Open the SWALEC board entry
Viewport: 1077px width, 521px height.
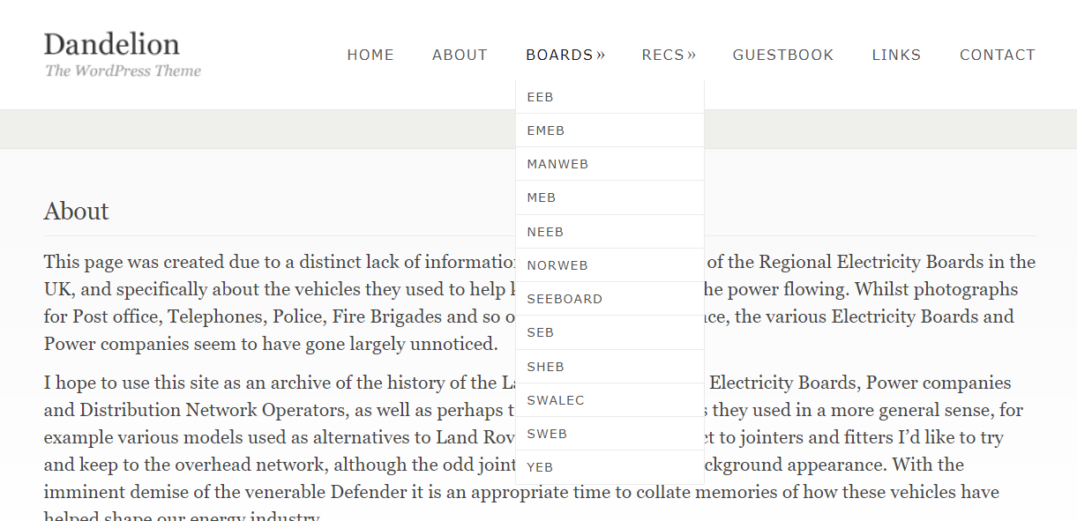pyautogui.click(x=610, y=400)
